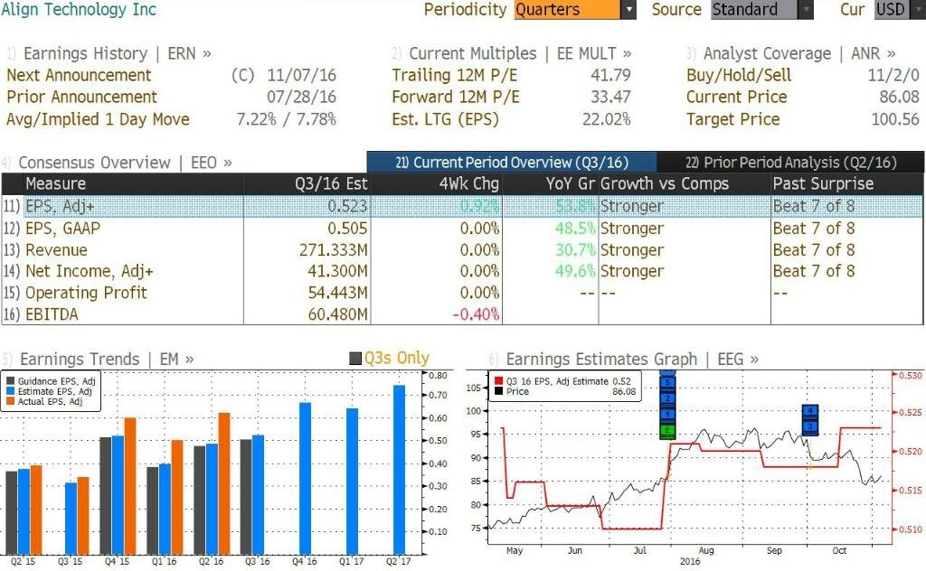Toggle the Q3s Only checkbox
Screen dimensions: 926x571
[355, 358]
